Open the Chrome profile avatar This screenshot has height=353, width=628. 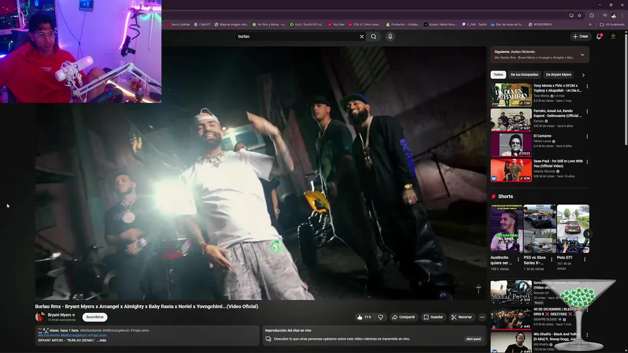point(614,15)
